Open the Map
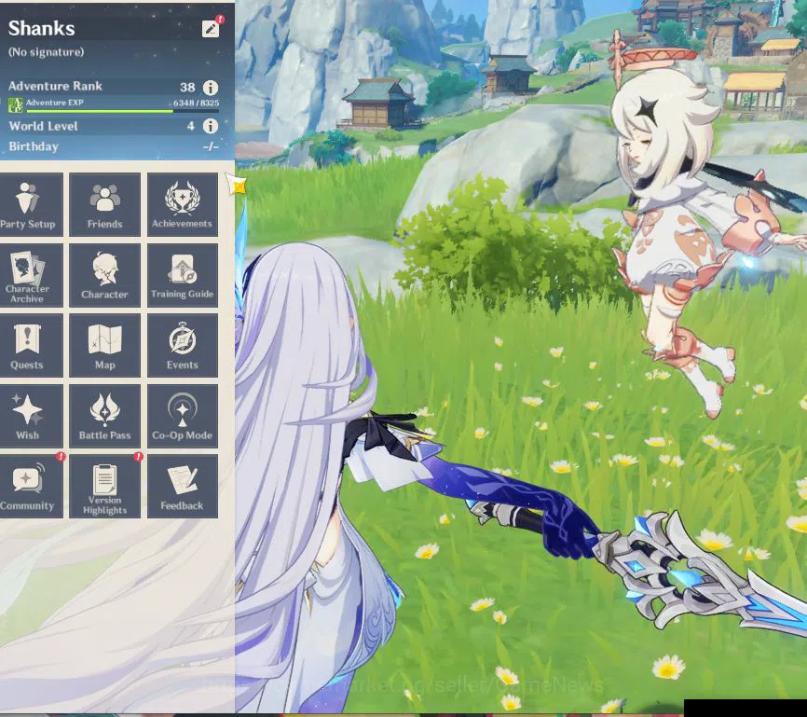This screenshot has height=717, width=807. tap(105, 346)
